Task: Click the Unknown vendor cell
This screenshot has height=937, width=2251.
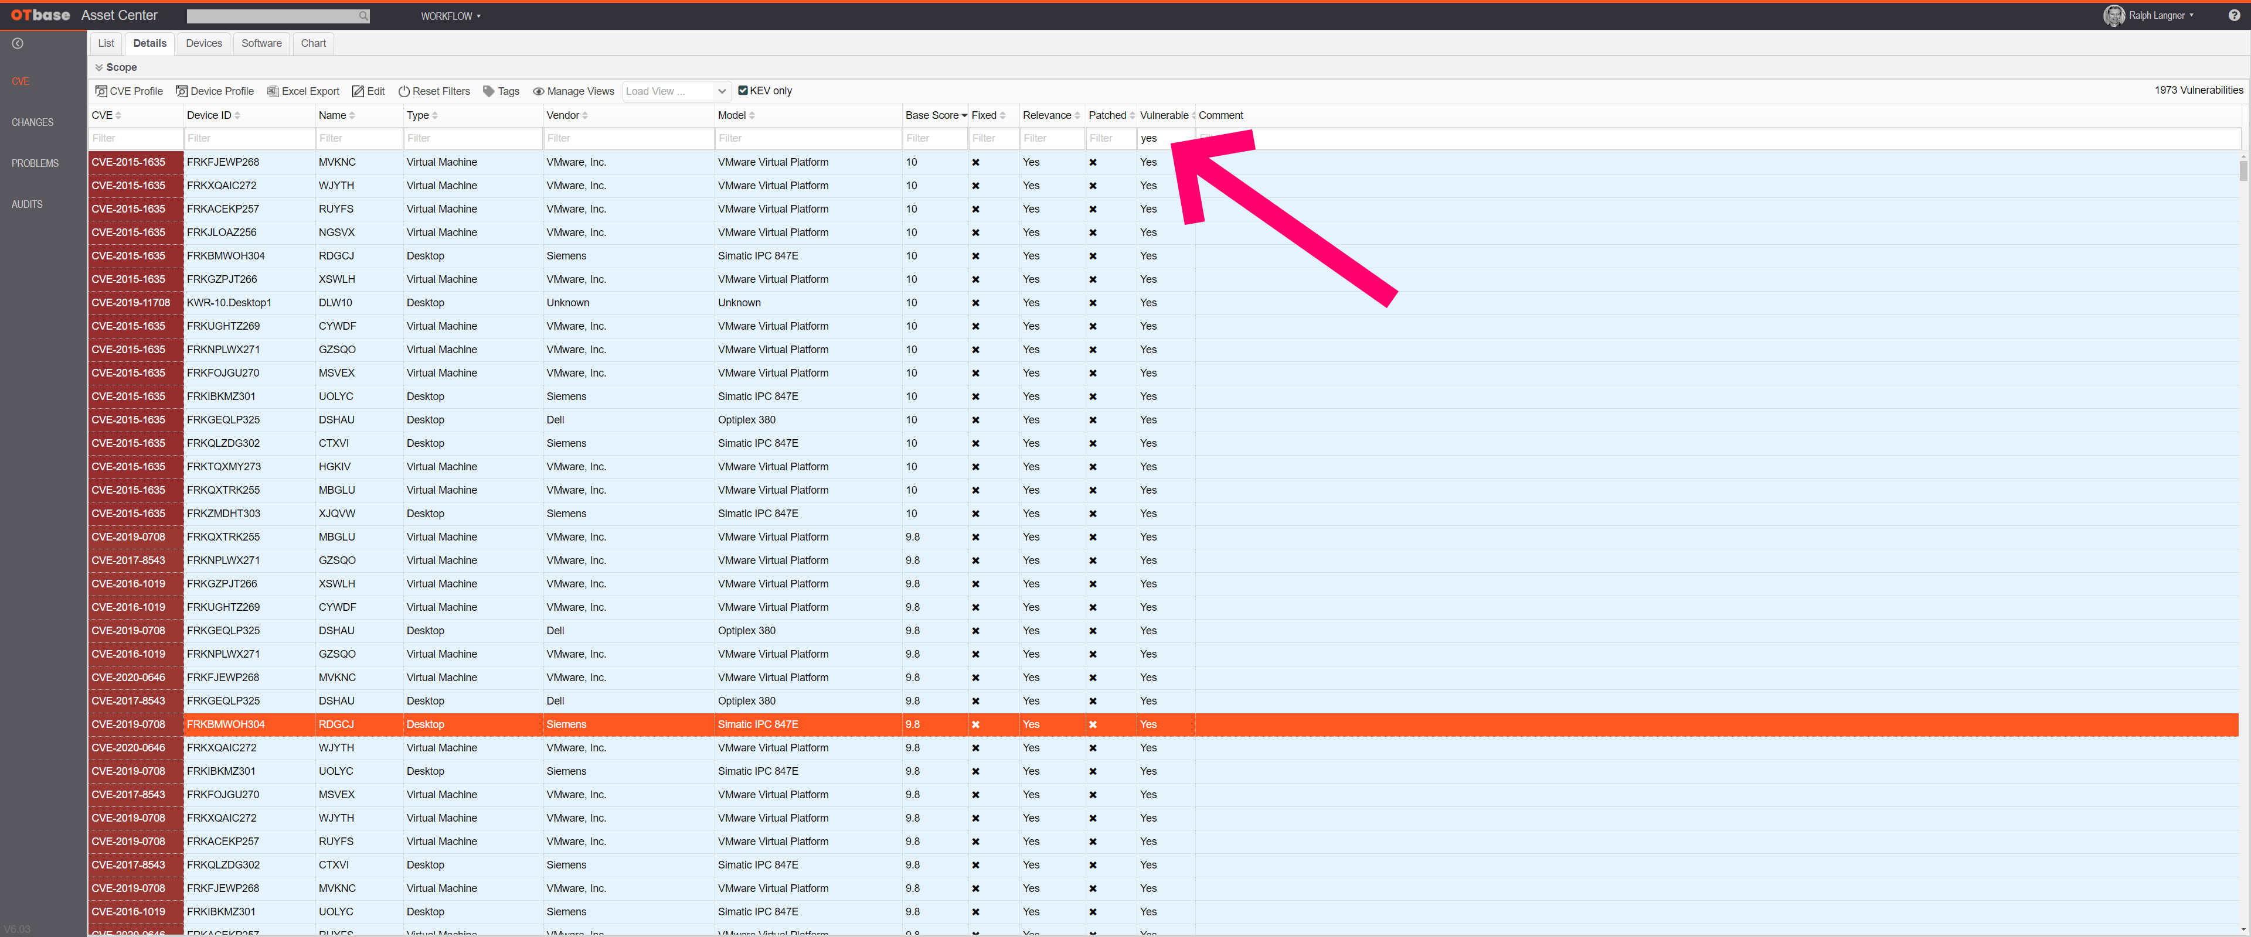Action: [x=628, y=303]
